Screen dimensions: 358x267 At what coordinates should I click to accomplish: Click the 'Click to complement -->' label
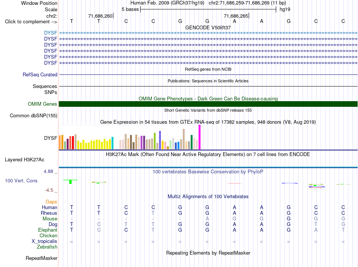click(x=31, y=22)
